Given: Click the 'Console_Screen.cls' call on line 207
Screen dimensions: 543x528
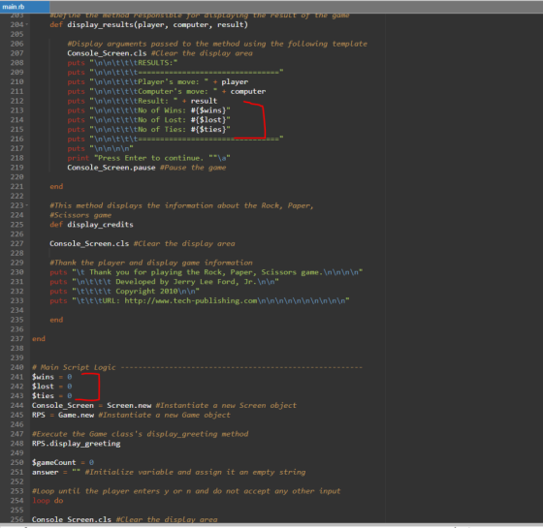Looking at the screenshot, I should coord(107,53).
